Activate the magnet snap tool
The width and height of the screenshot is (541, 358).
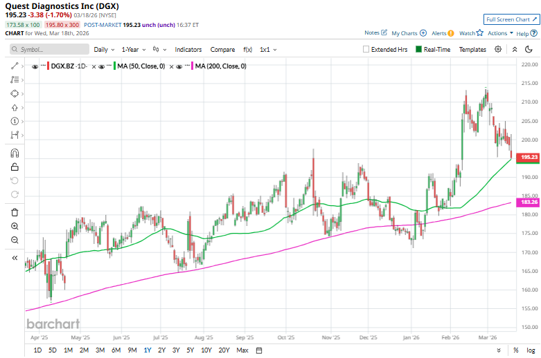click(15, 153)
